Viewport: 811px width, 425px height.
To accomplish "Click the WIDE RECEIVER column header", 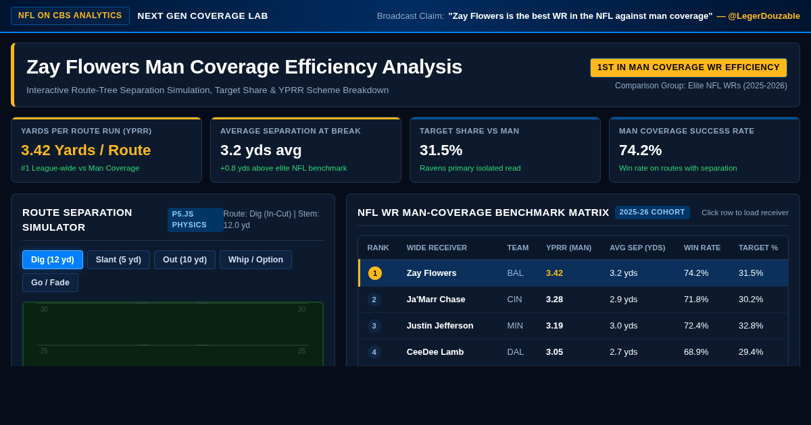I will (437, 248).
